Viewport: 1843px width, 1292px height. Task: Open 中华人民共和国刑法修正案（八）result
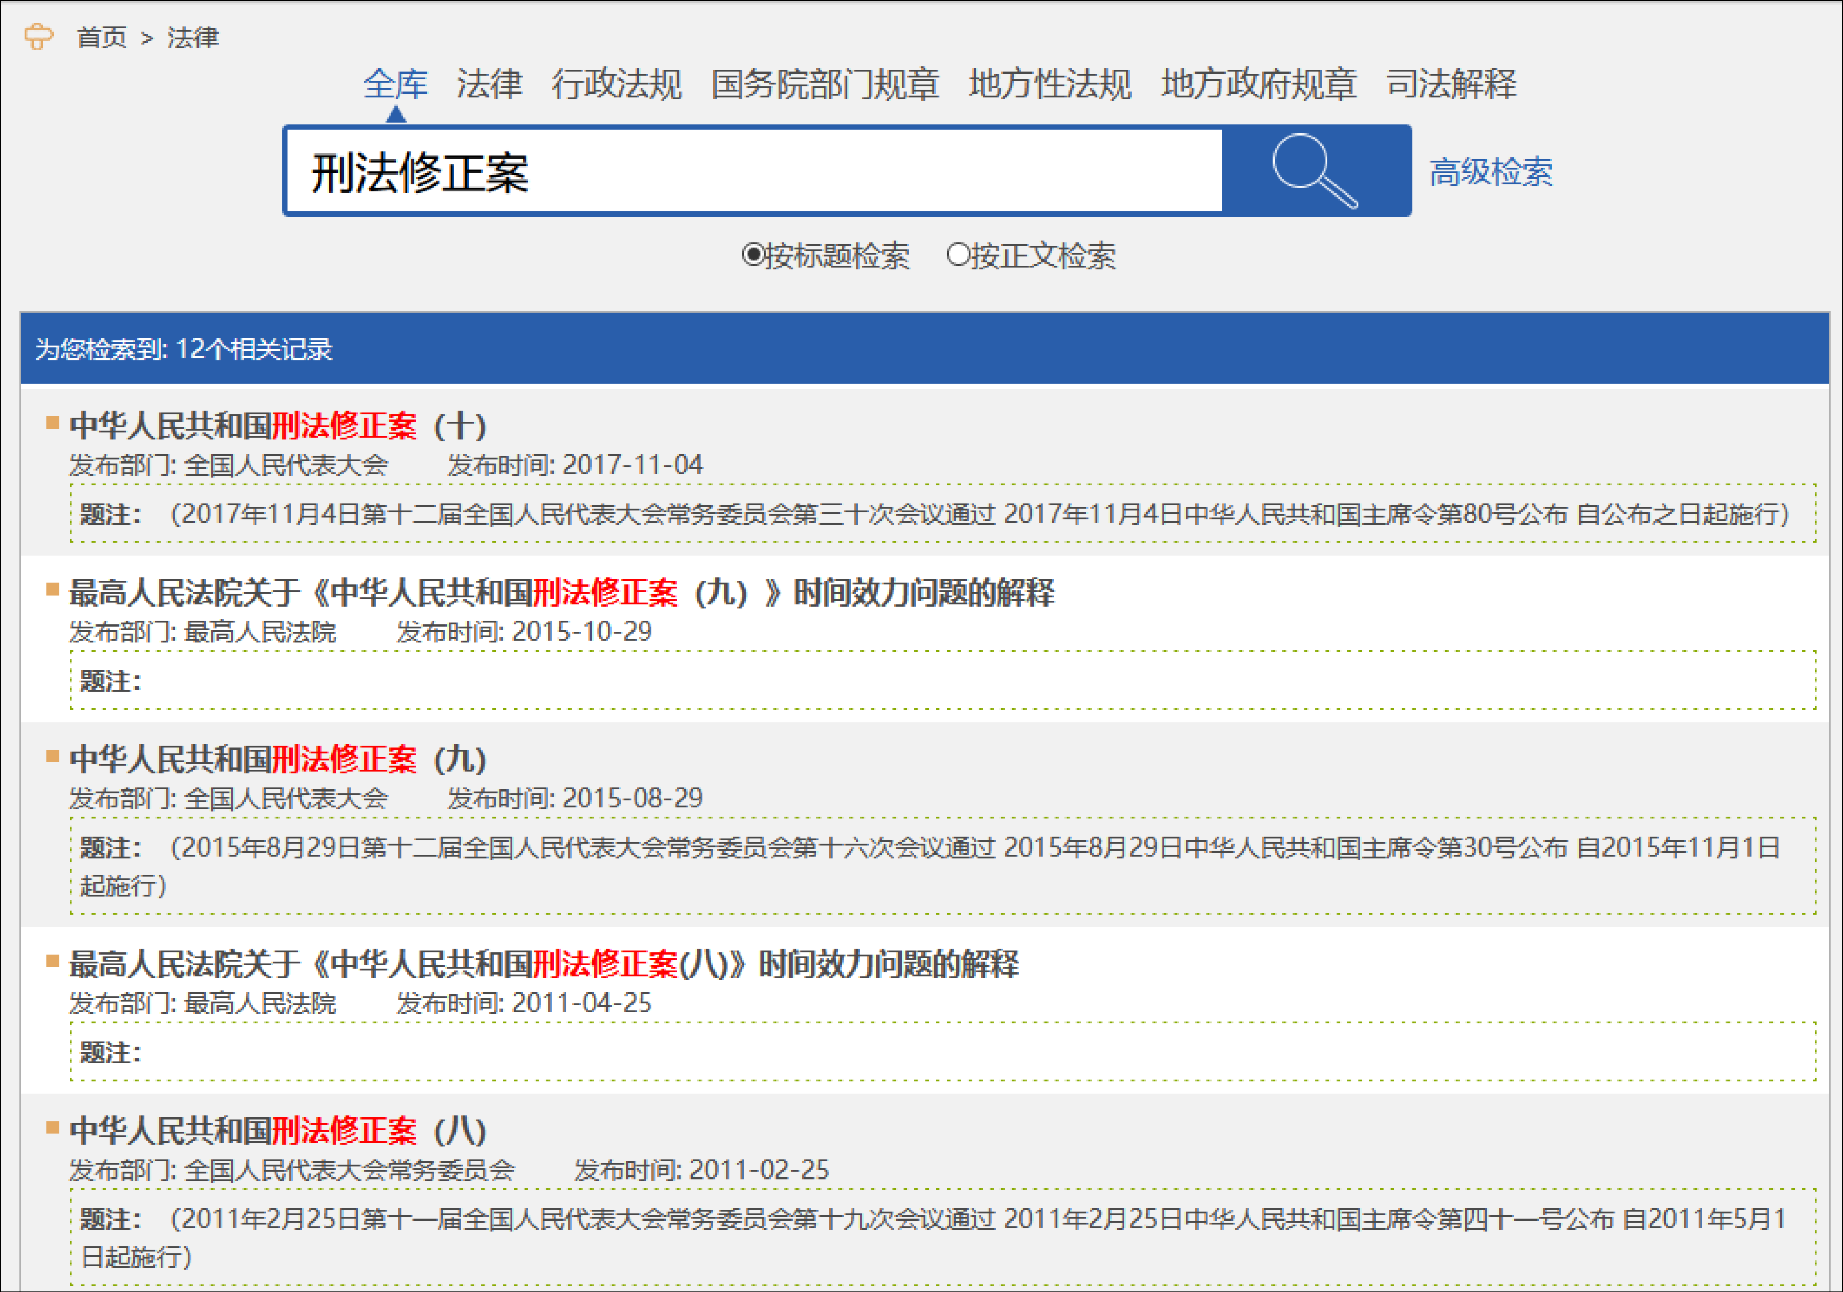tap(278, 1130)
